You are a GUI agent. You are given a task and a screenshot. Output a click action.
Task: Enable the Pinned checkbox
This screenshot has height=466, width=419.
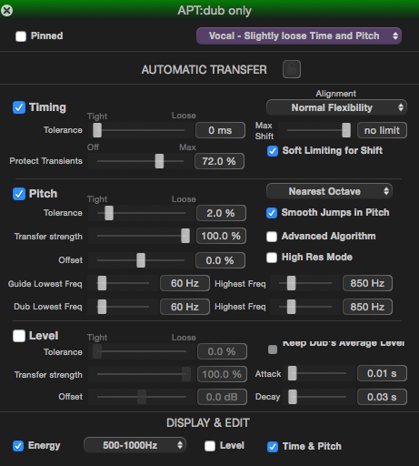coord(21,36)
